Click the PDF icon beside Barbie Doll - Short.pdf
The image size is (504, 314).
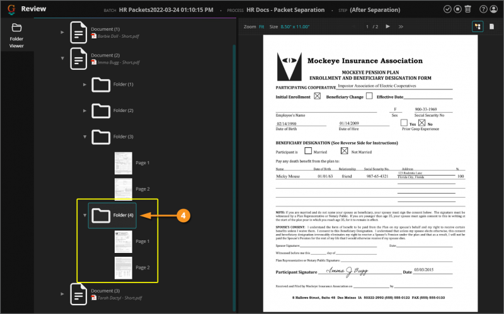(93, 36)
